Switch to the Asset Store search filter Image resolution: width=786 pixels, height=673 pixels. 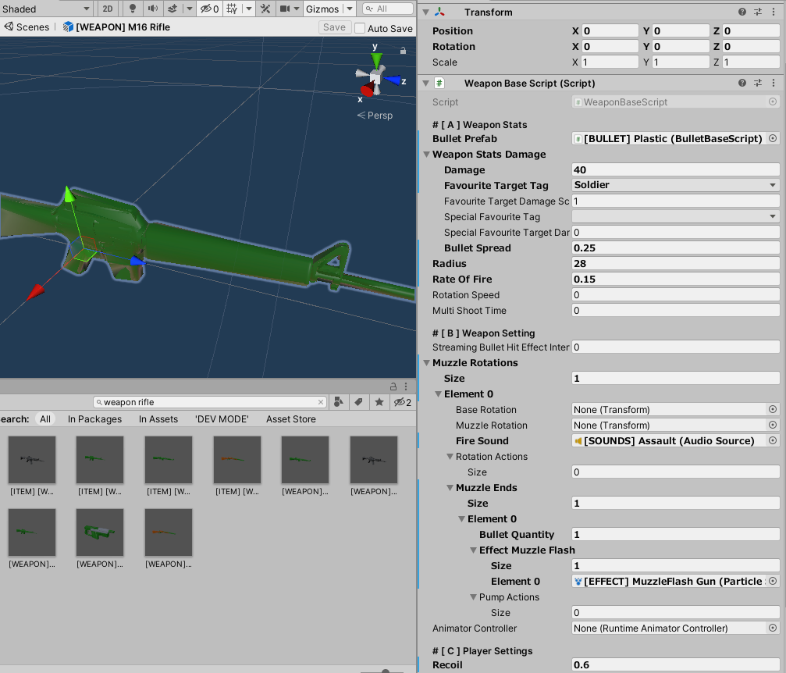coord(291,419)
